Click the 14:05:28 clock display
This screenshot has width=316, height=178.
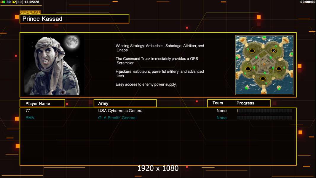click(32, 2)
